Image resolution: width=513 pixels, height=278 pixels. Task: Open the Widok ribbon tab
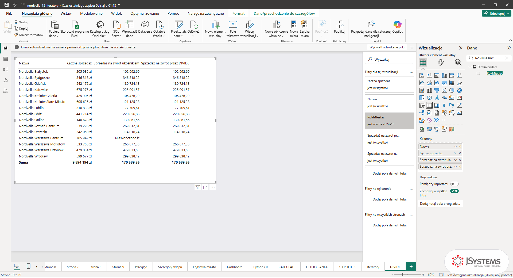pos(116,13)
